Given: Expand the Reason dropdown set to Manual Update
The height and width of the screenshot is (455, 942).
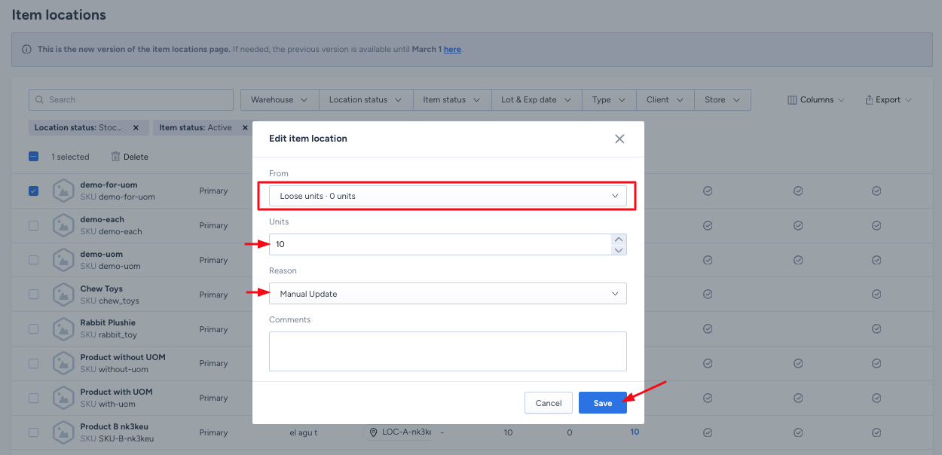Looking at the screenshot, I should pos(448,294).
